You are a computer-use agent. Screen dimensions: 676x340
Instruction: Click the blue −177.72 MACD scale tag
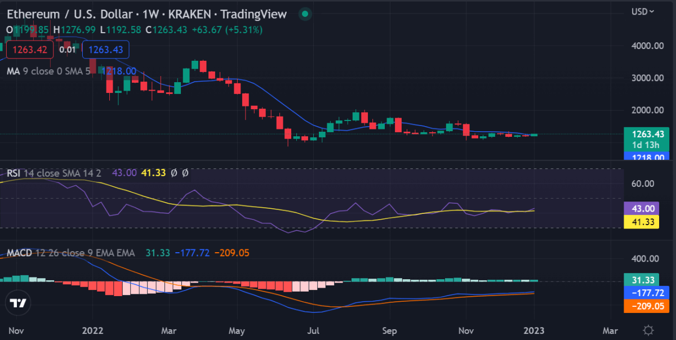pyautogui.click(x=647, y=293)
